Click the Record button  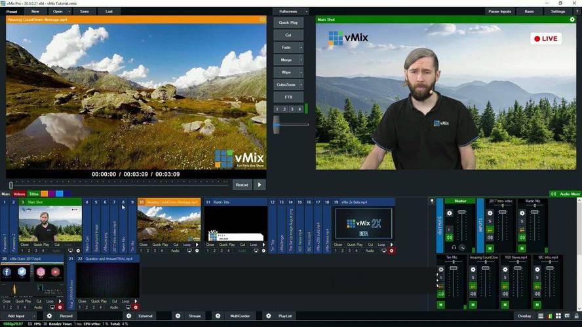point(66,316)
